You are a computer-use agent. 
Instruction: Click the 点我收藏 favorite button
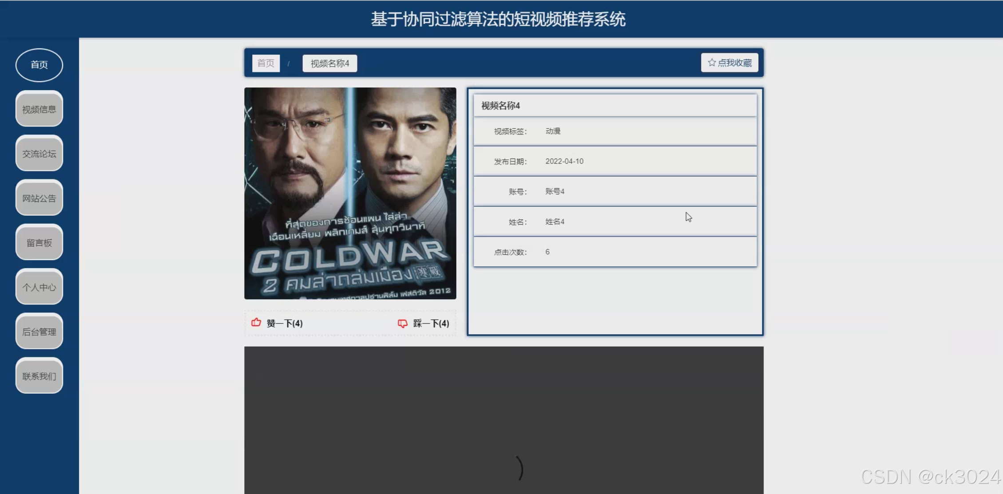tap(729, 63)
